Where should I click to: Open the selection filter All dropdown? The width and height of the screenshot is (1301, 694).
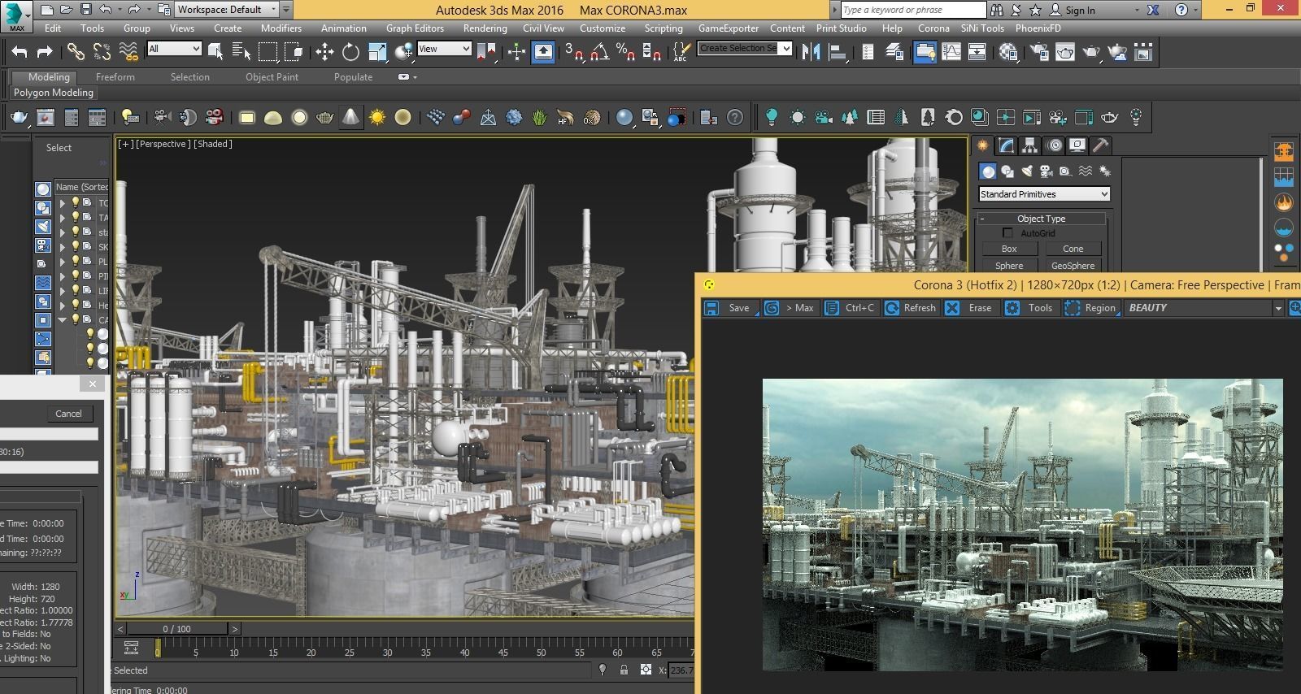(174, 49)
